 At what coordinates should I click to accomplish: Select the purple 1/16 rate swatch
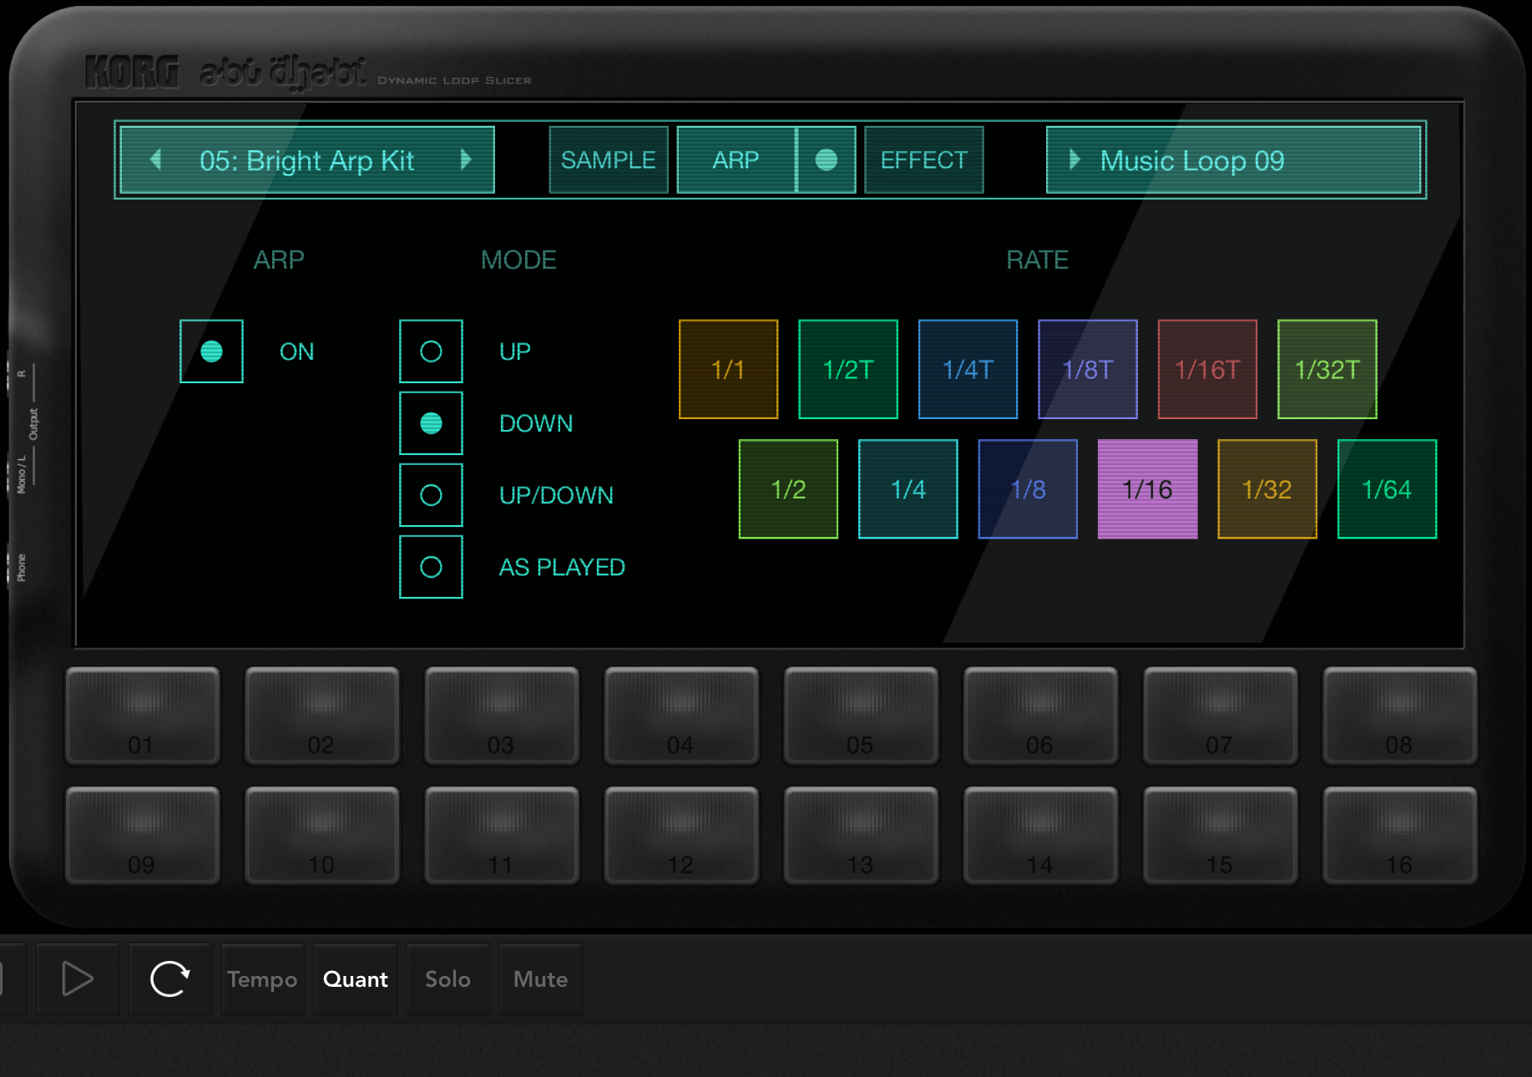coord(1147,489)
